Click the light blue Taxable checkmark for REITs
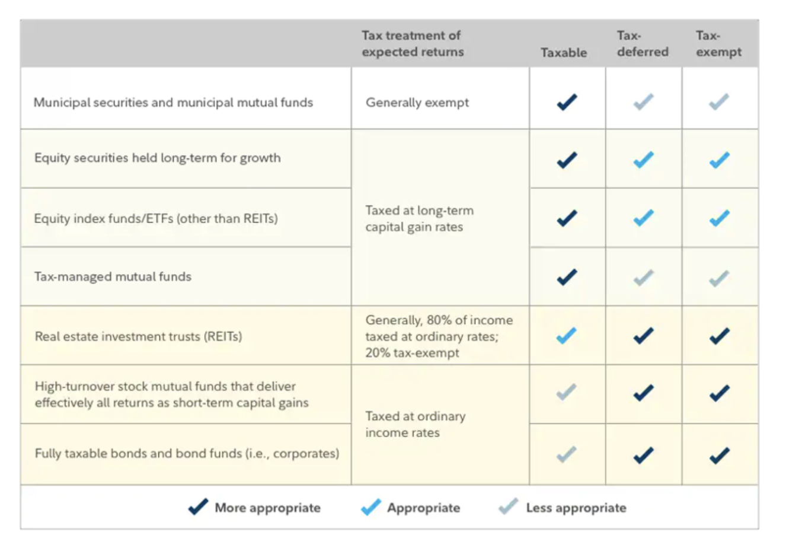The height and width of the screenshot is (541, 786). click(567, 336)
